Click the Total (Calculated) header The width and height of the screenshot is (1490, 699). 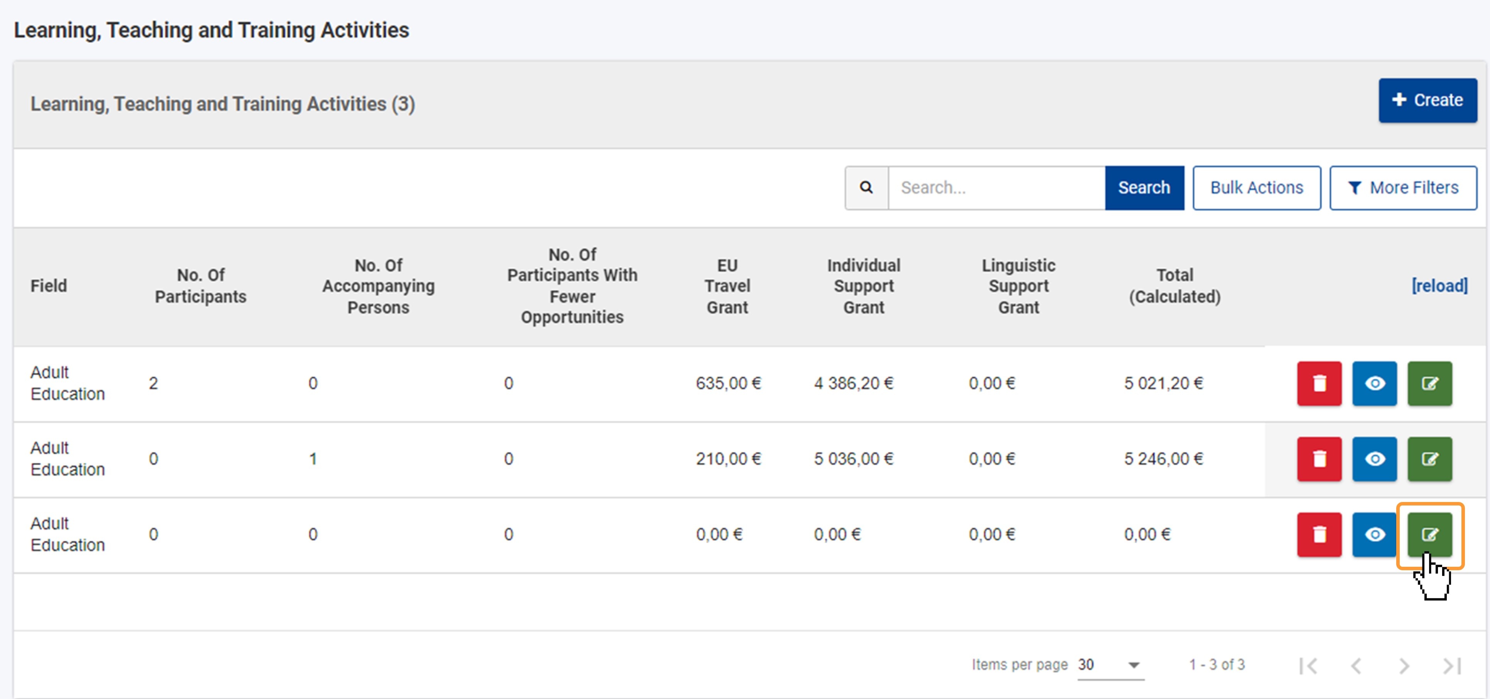pos(1175,285)
